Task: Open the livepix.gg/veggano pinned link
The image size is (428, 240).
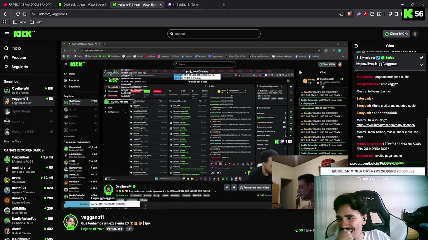Action: point(376,64)
